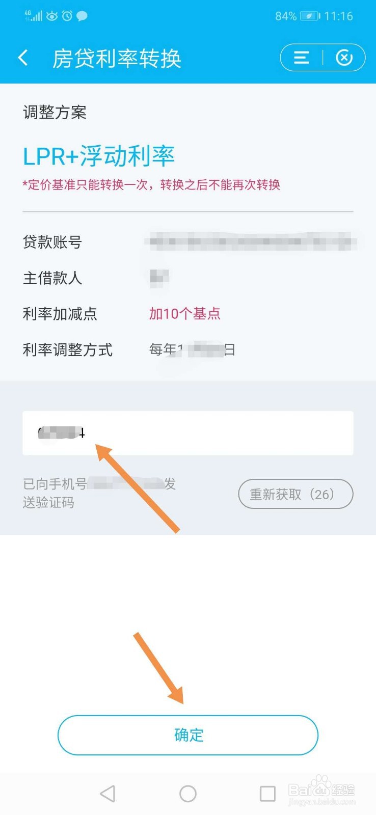Open the mini-program menu icon
376x815 pixels.
tap(301, 58)
